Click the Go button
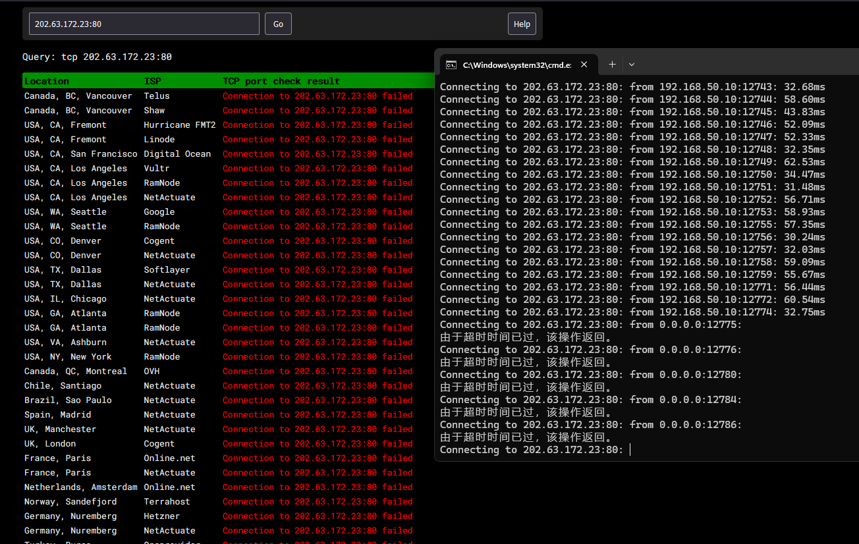This screenshot has width=859, height=544. [278, 24]
